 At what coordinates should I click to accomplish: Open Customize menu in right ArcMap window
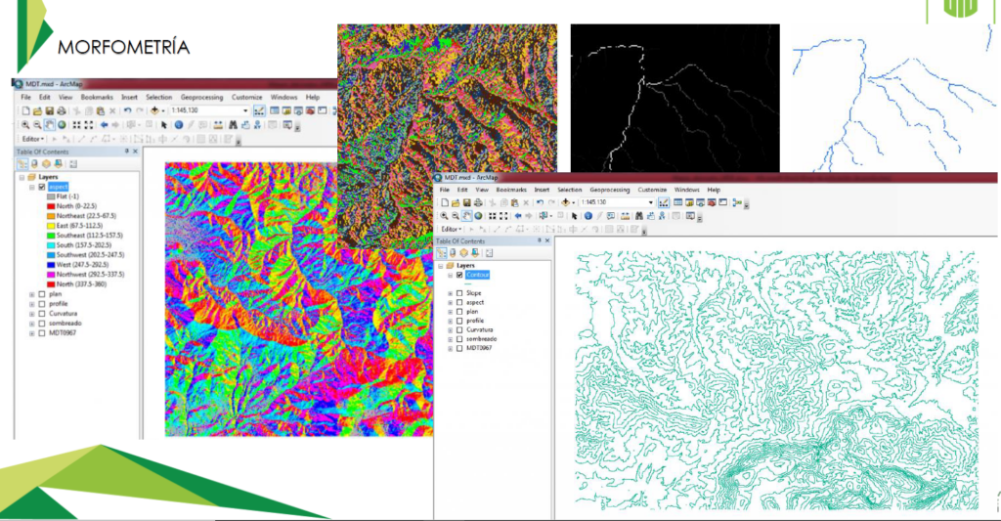coord(652,190)
